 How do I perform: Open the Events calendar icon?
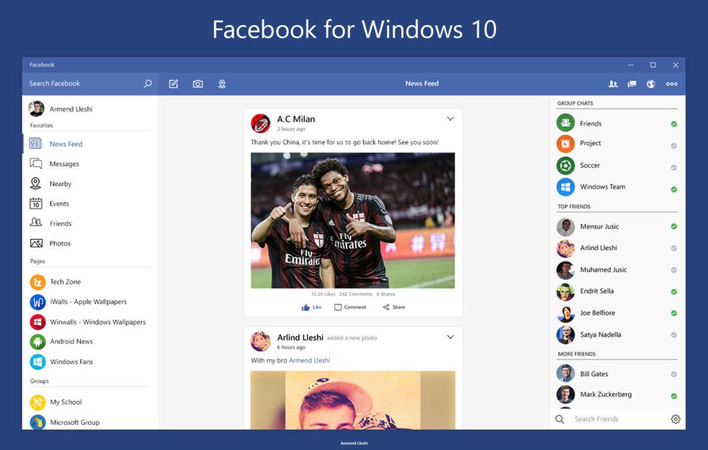pos(35,203)
